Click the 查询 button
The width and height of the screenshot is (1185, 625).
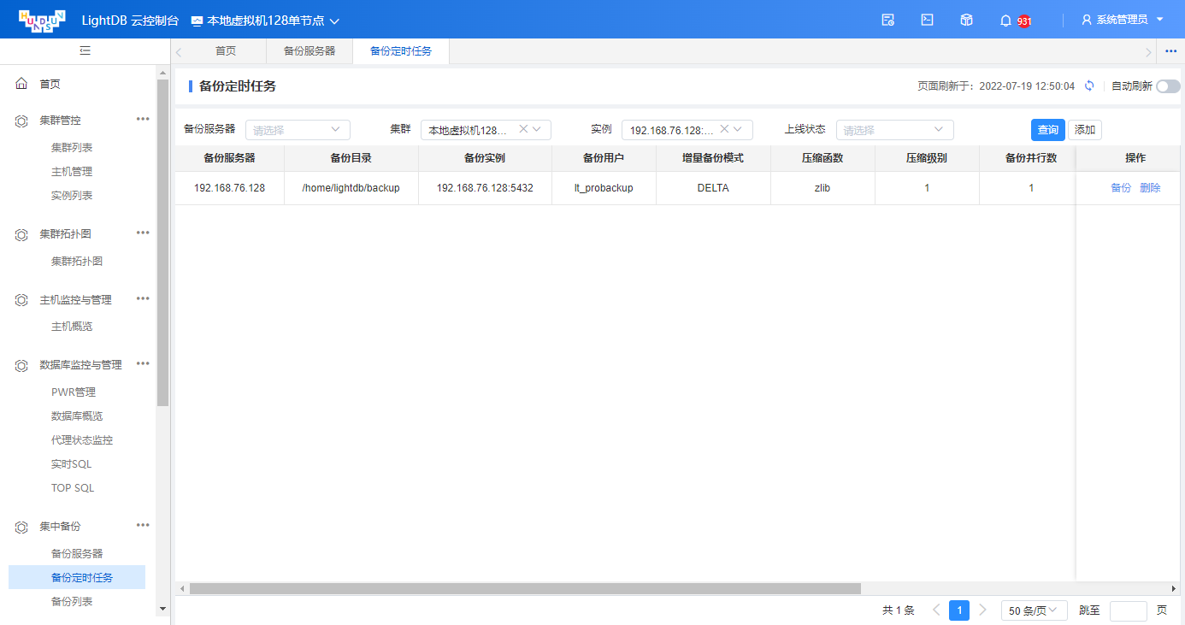click(x=1048, y=130)
